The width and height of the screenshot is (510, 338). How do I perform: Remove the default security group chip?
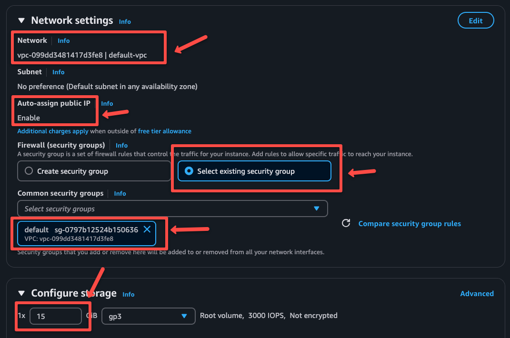click(147, 229)
